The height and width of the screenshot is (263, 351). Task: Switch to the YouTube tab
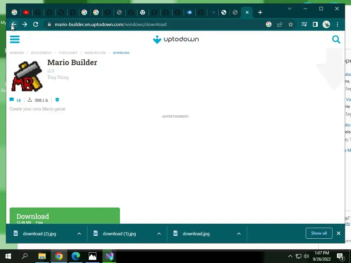(26, 12)
